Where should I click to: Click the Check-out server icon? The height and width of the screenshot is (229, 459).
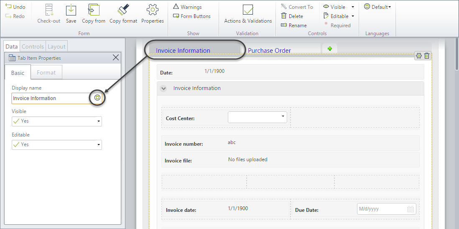coord(49,9)
